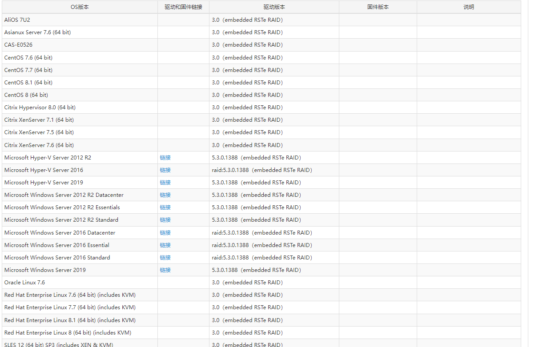Select Microsoft Windows Server 2012 R2 Standard name cell

pyautogui.click(x=80, y=220)
